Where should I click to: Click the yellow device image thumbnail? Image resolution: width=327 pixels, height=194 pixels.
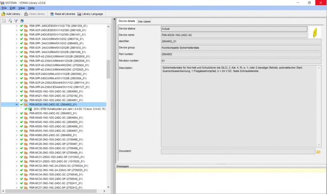(315, 33)
